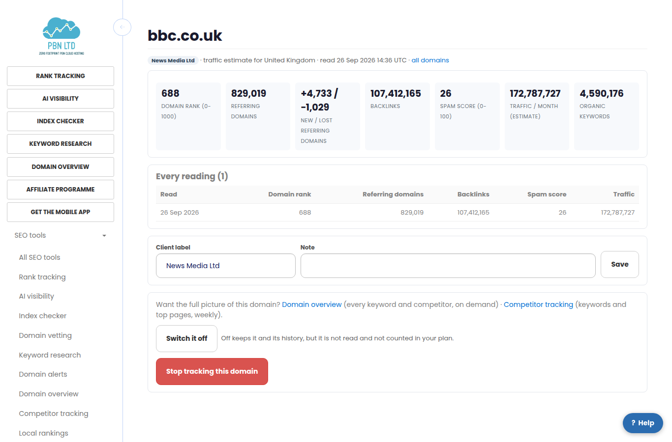Screen dimensions: 672x442
Task: Open the AI VISIBILITY button
Action: [x=61, y=99]
